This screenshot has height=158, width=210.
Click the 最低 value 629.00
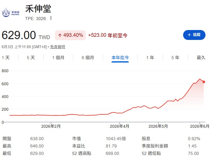37,153
